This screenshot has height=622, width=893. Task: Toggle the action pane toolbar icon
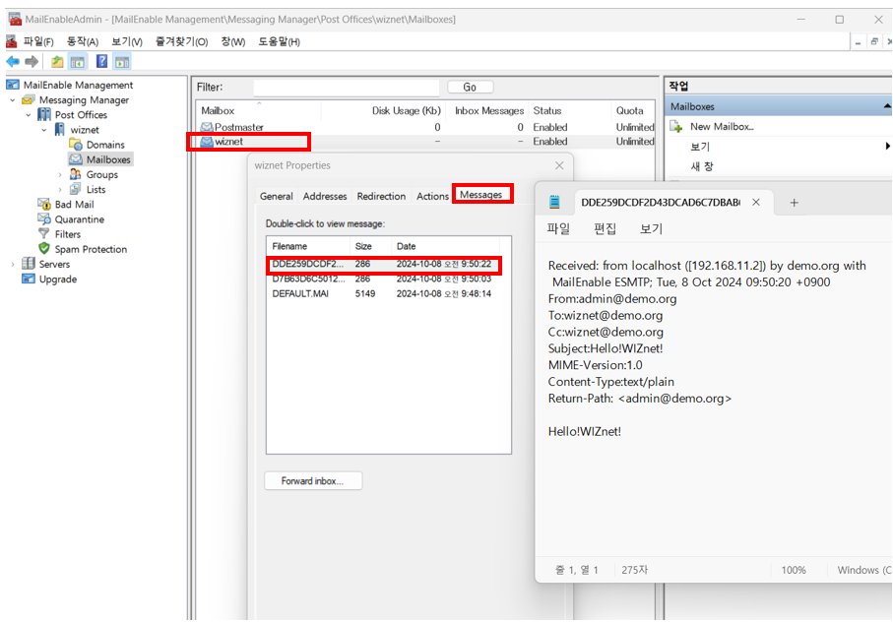point(122,61)
